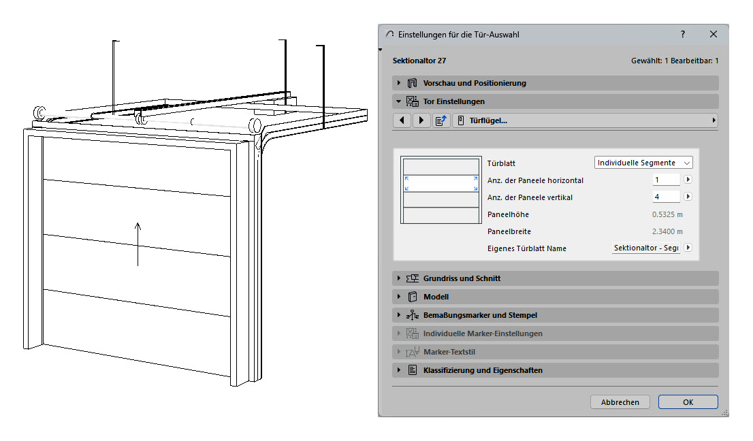The image size is (753, 441).
Task: Expand the Modell section
Action: click(x=398, y=297)
